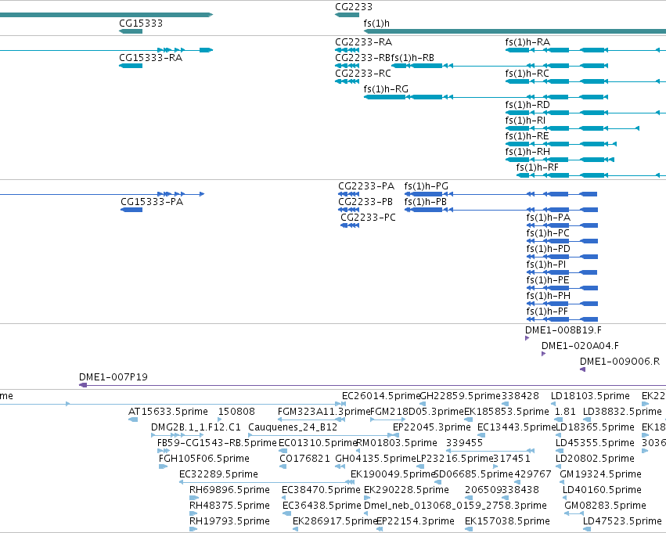666x533 pixels.
Task: Select the CG2233-RA transcript label
Action: tap(364, 42)
